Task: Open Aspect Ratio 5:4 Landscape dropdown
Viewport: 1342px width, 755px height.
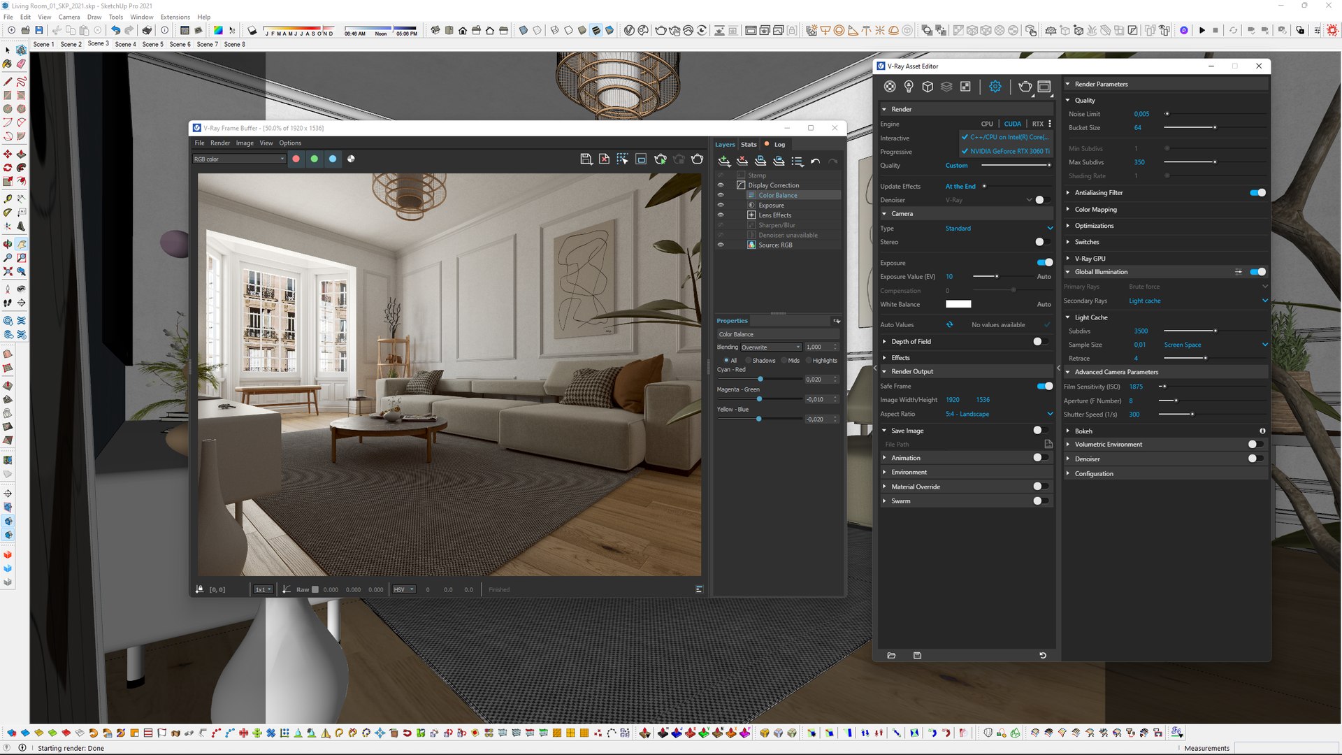Action: (999, 415)
